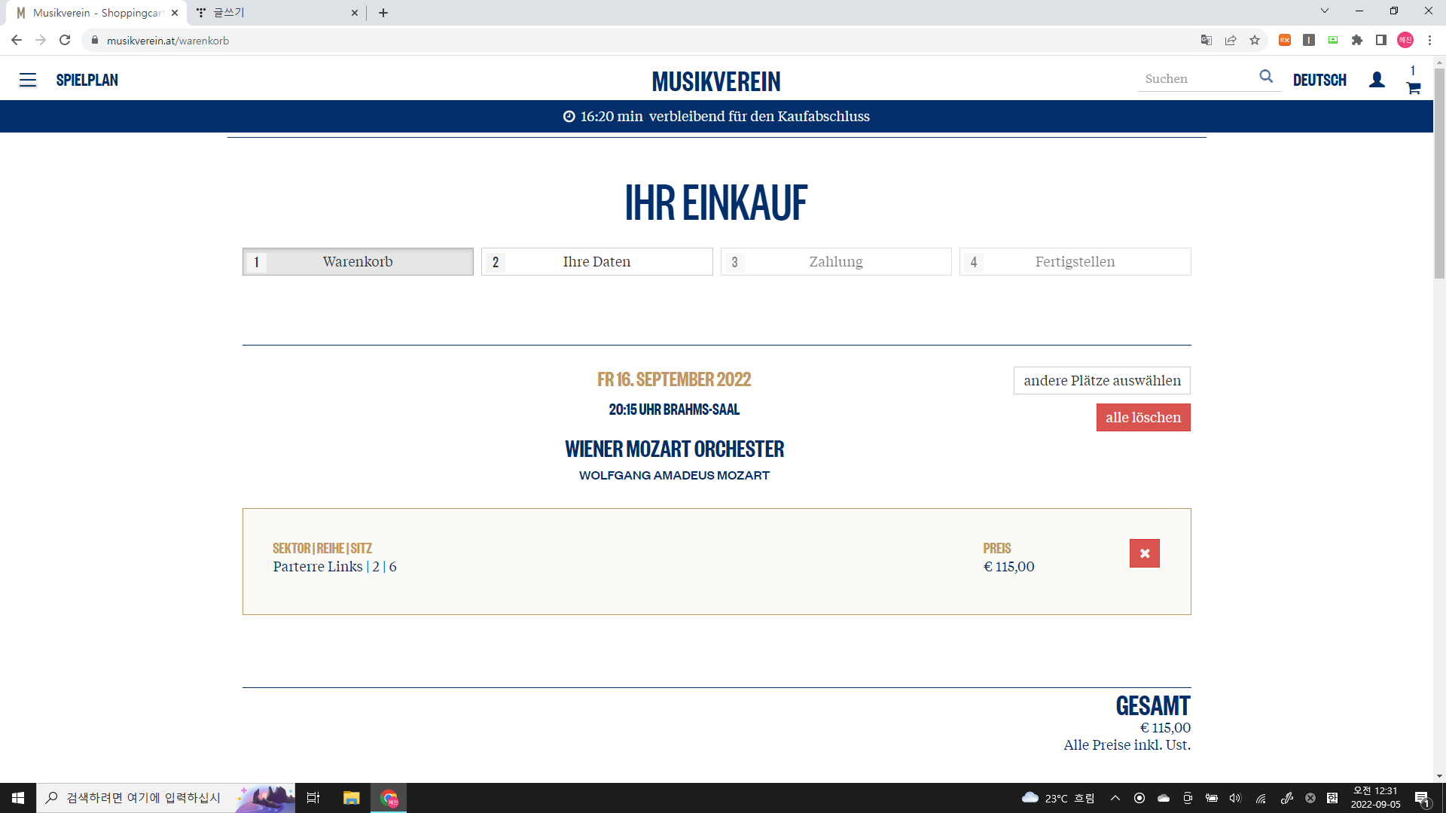The width and height of the screenshot is (1446, 813).
Task: Show hidden system tray icons
Action: pos(1115,798)
